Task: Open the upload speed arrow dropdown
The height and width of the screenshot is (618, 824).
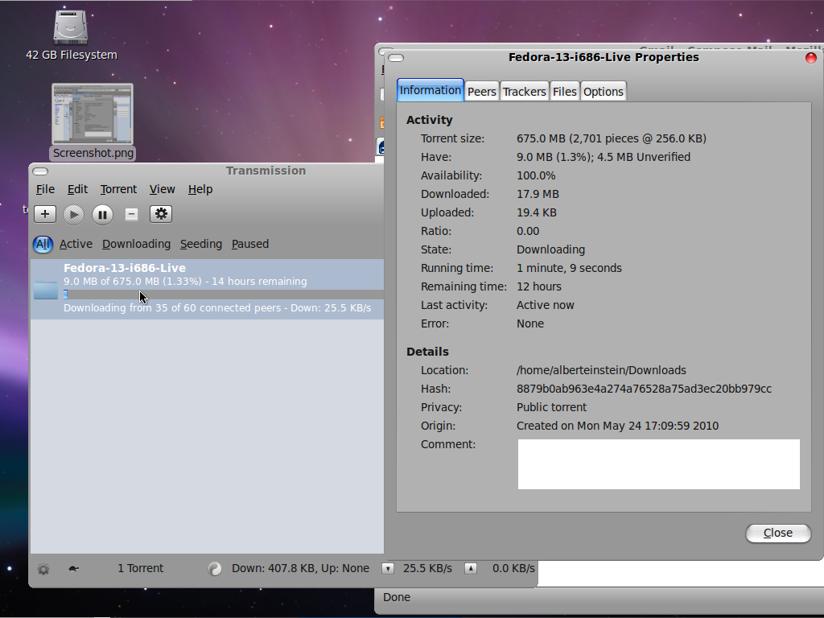Action: 471,568
